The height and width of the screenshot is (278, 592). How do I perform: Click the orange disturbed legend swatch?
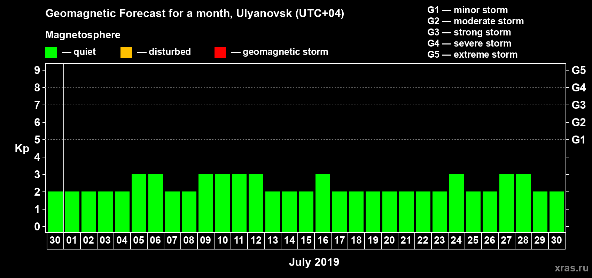pyautogui.click(x=126, y=52)
